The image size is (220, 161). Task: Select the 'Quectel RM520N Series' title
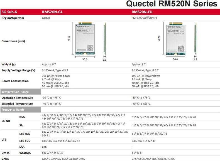pos(172,4)
